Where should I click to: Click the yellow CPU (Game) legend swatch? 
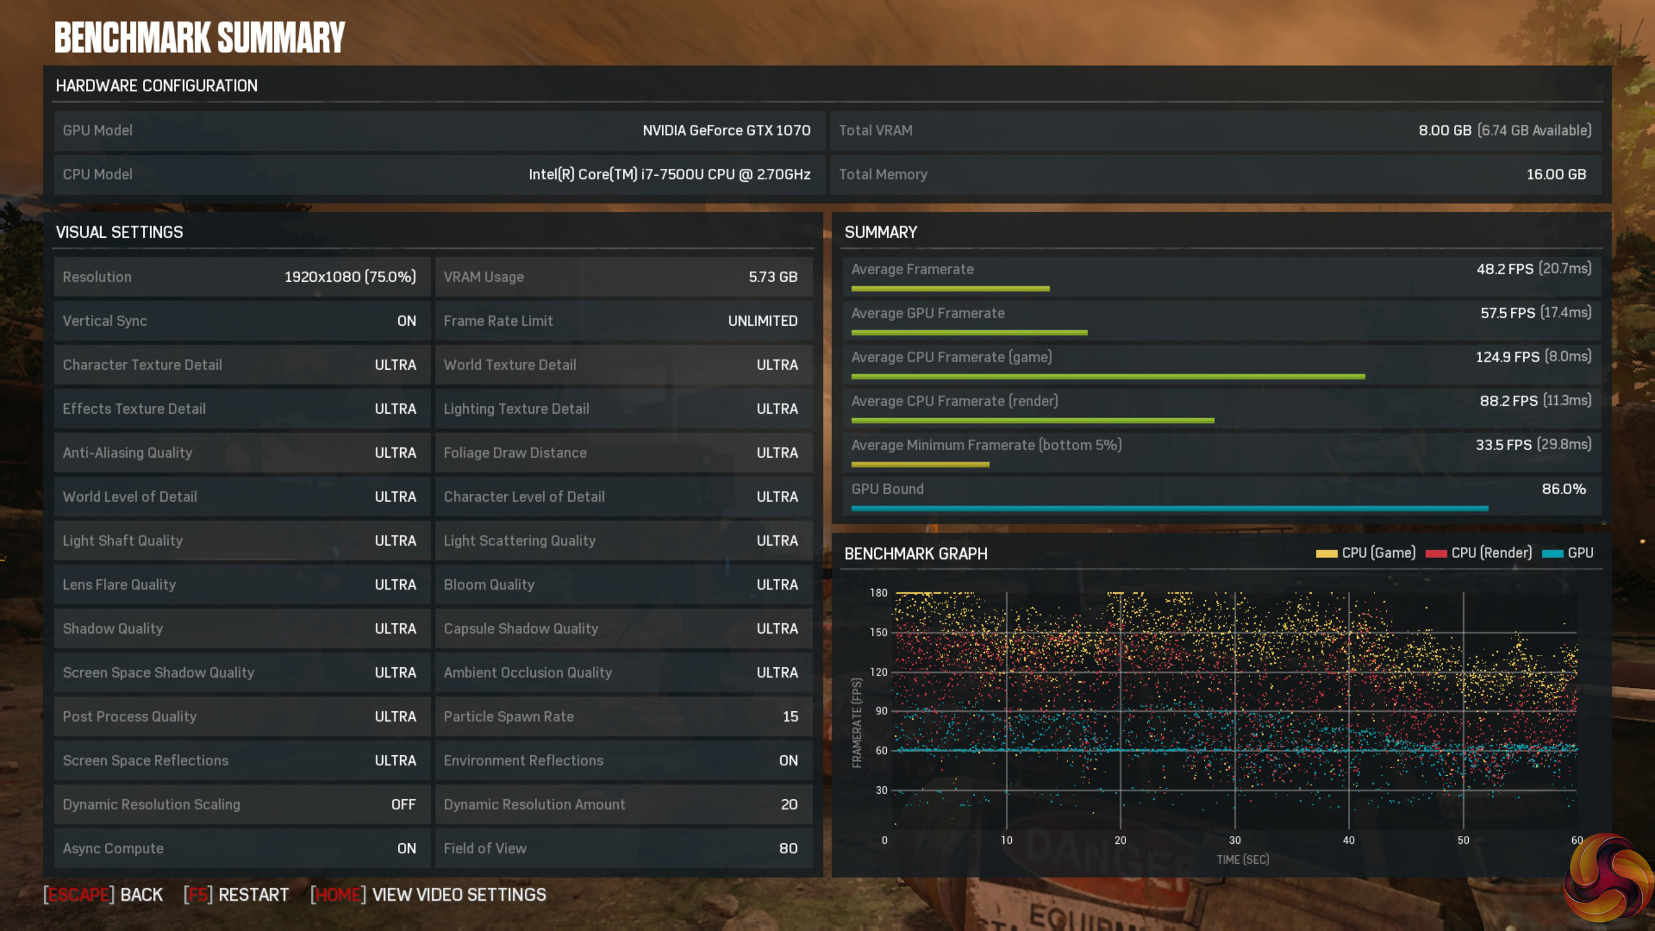(x=1326, y=553)
